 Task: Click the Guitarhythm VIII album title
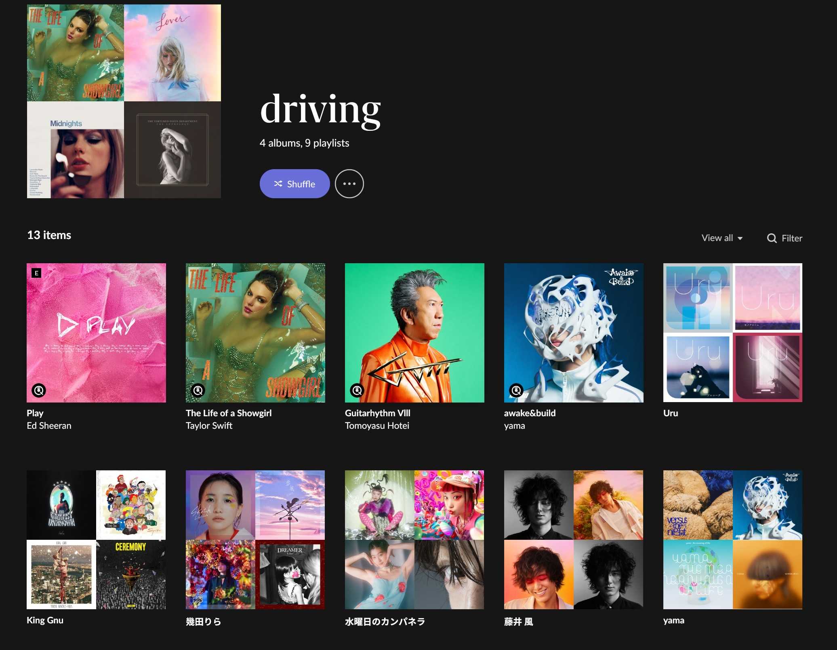pos(377,413)
